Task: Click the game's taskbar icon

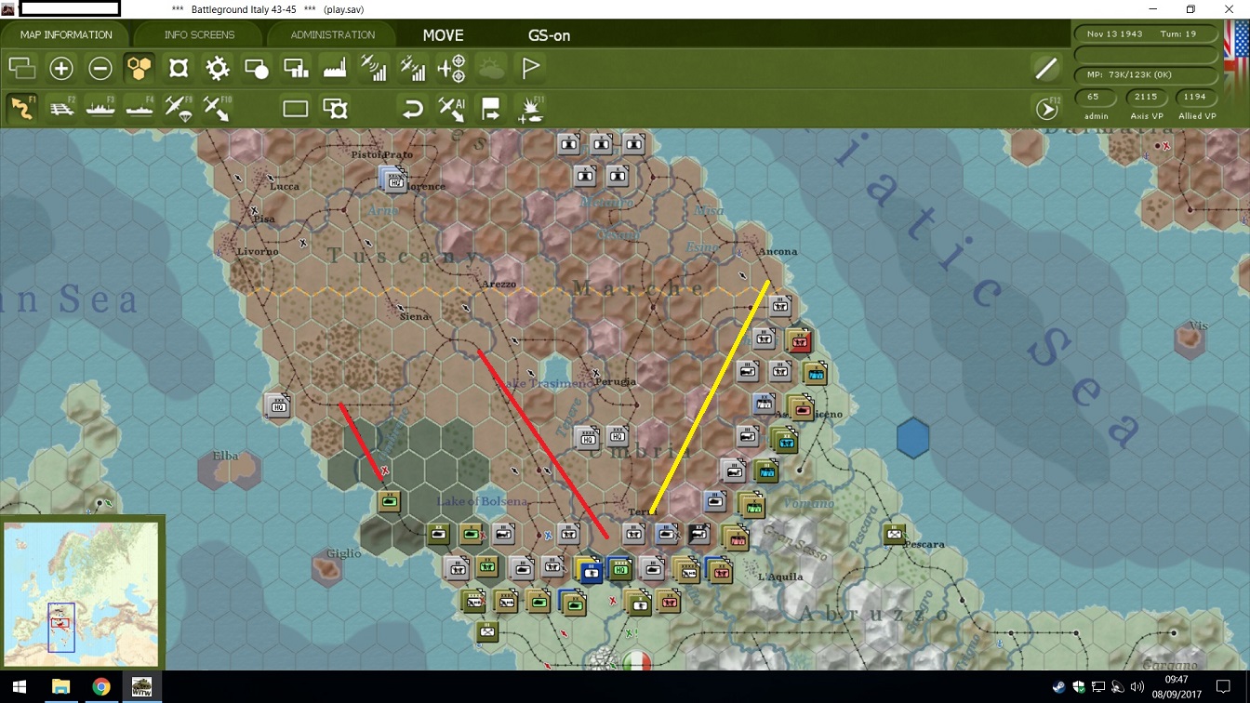Action: tap(142, 687)
